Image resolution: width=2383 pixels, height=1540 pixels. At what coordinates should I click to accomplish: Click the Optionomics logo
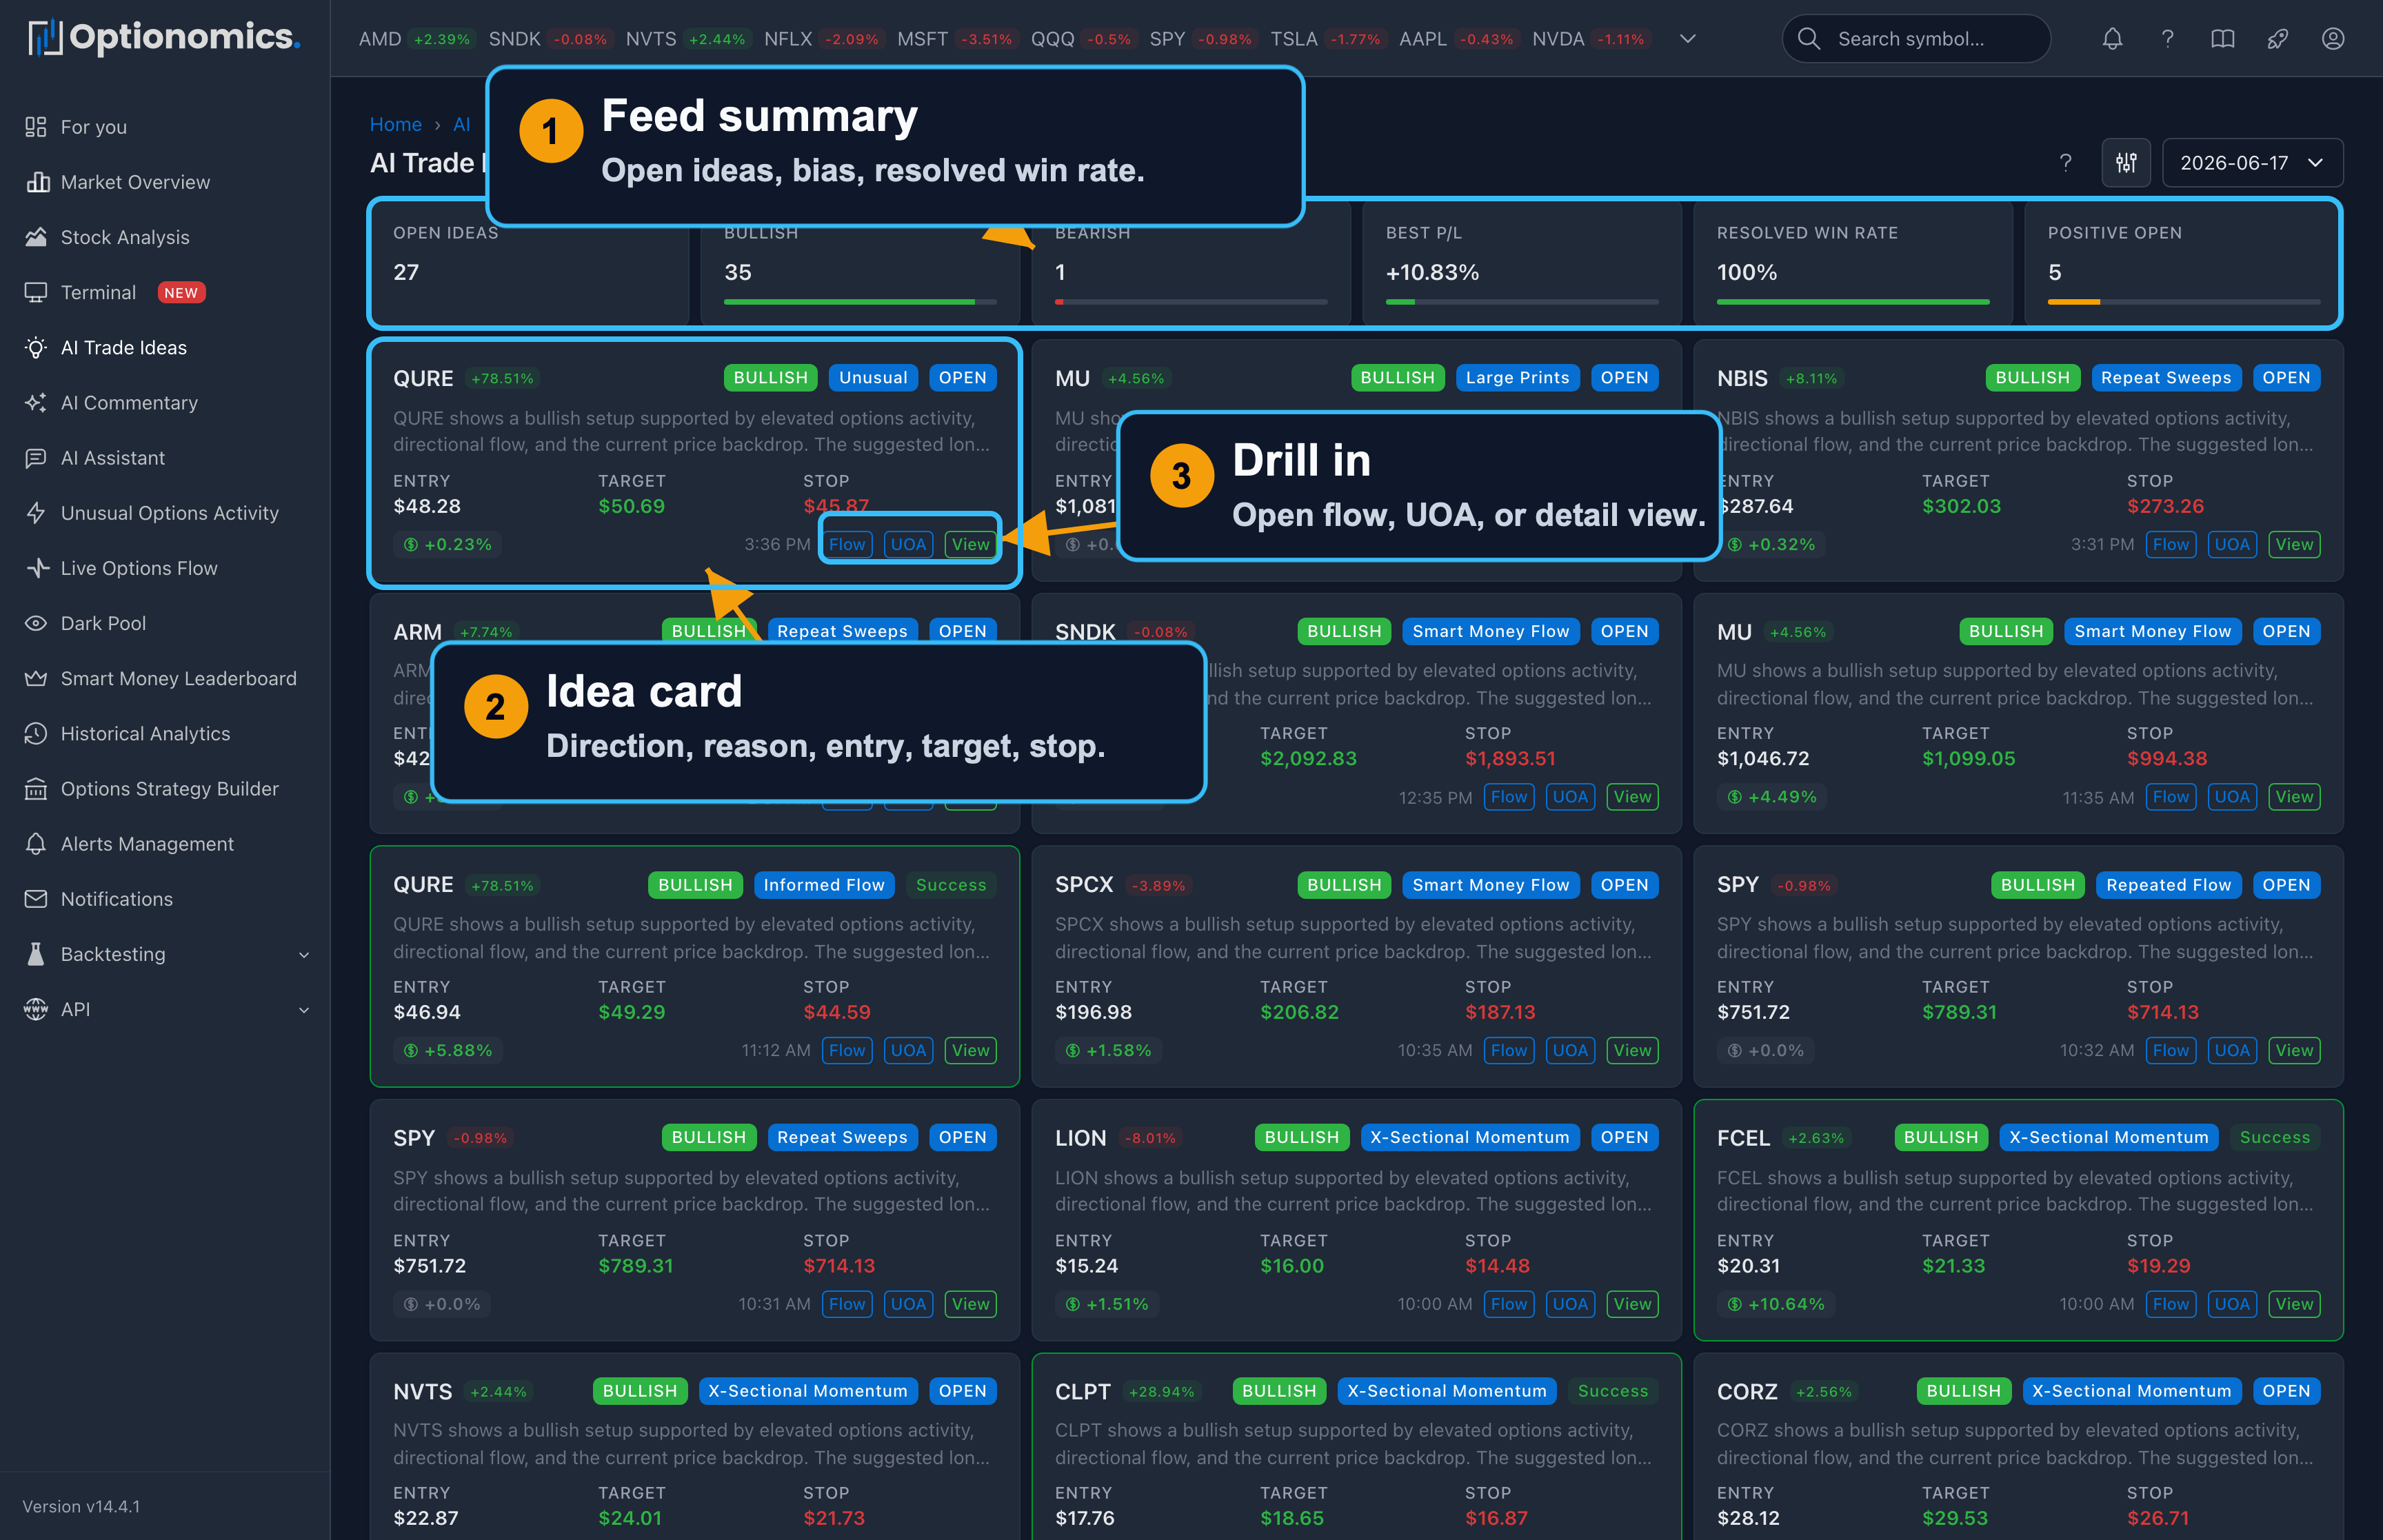(163, 38)
